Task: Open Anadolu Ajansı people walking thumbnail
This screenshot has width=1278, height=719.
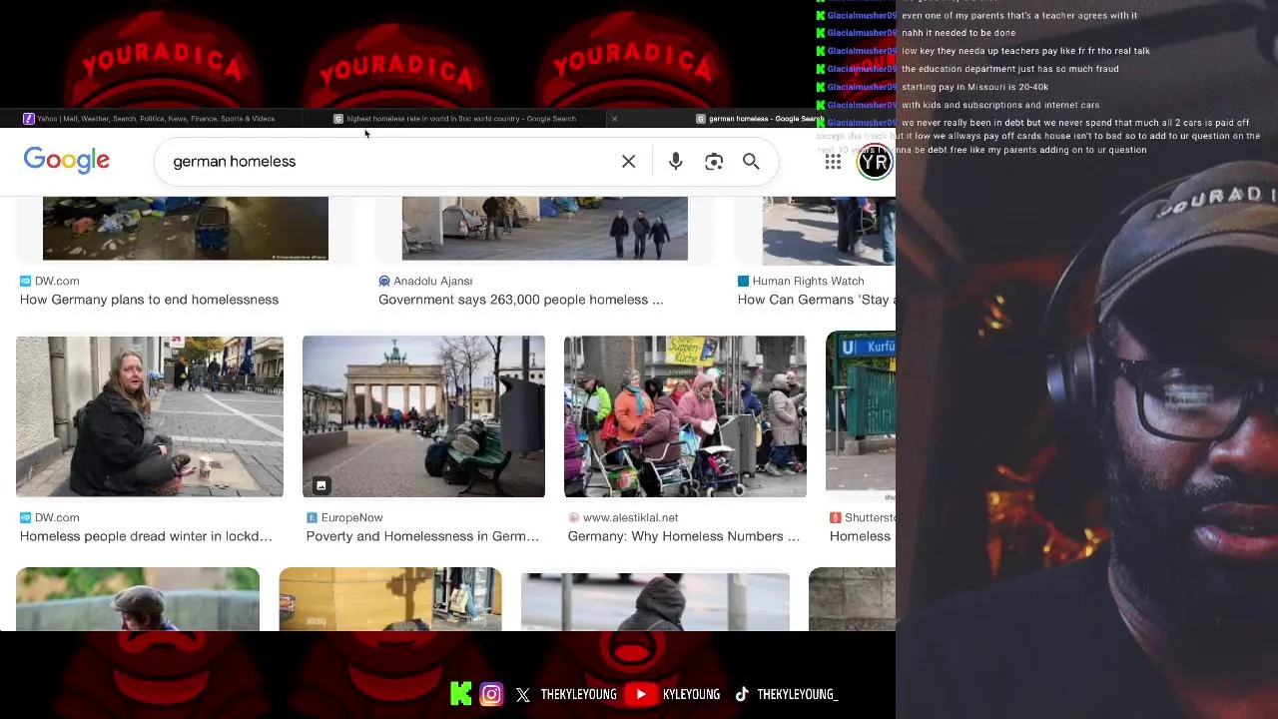Action: coord(545,229)
